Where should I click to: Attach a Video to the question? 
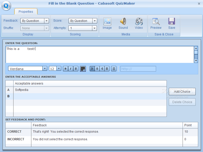point(139,23)
